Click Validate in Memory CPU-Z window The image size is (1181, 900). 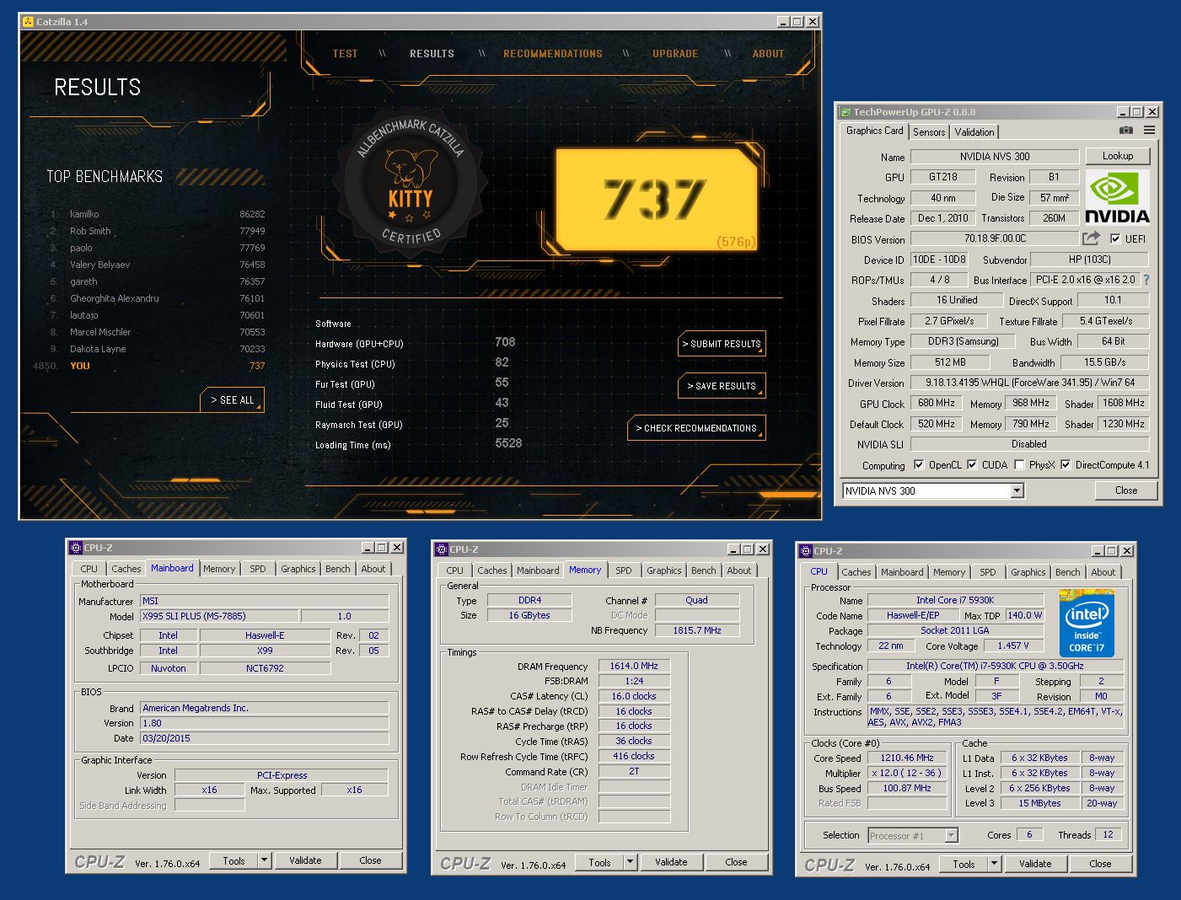point(671,862)
